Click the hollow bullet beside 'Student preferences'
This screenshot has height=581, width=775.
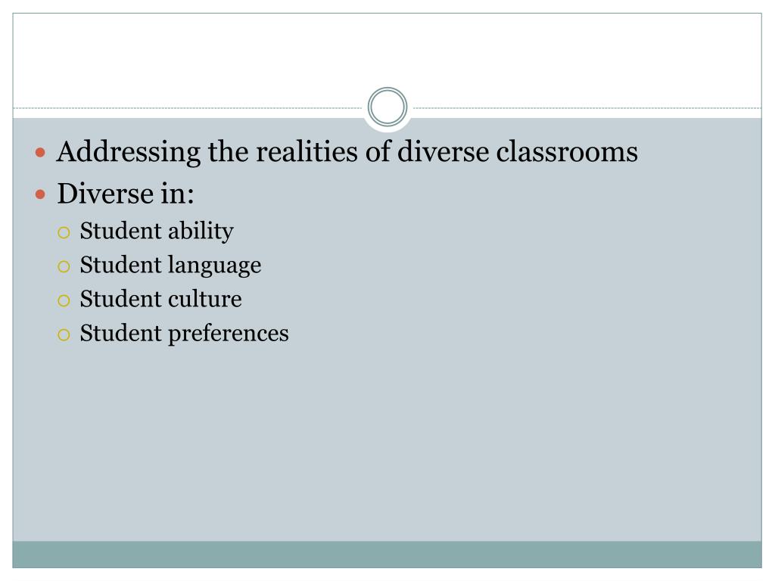64,335
